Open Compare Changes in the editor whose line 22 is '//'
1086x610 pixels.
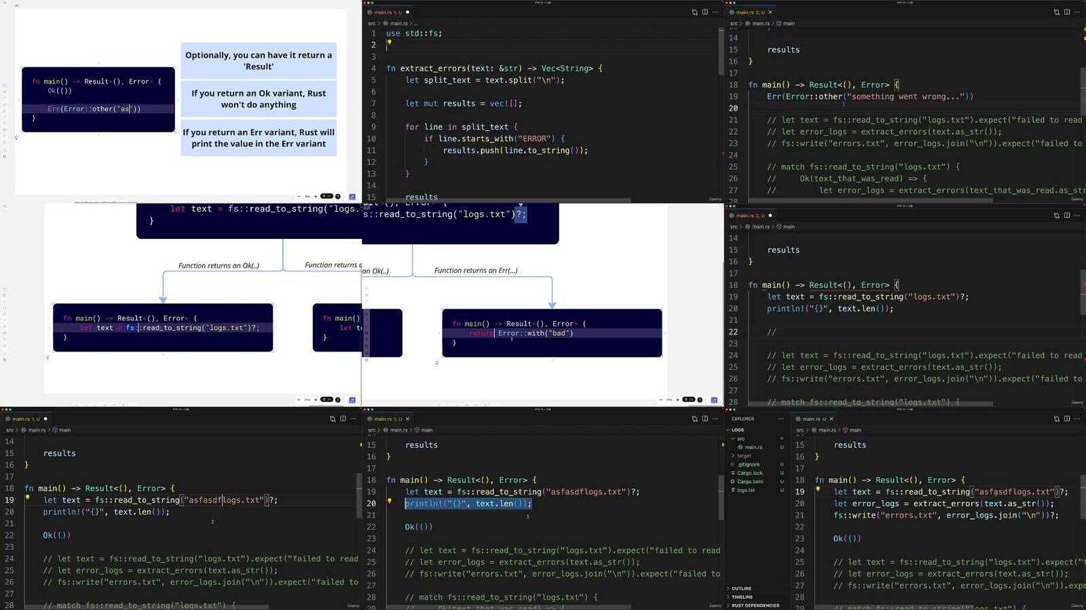(x=1056, y=216)
